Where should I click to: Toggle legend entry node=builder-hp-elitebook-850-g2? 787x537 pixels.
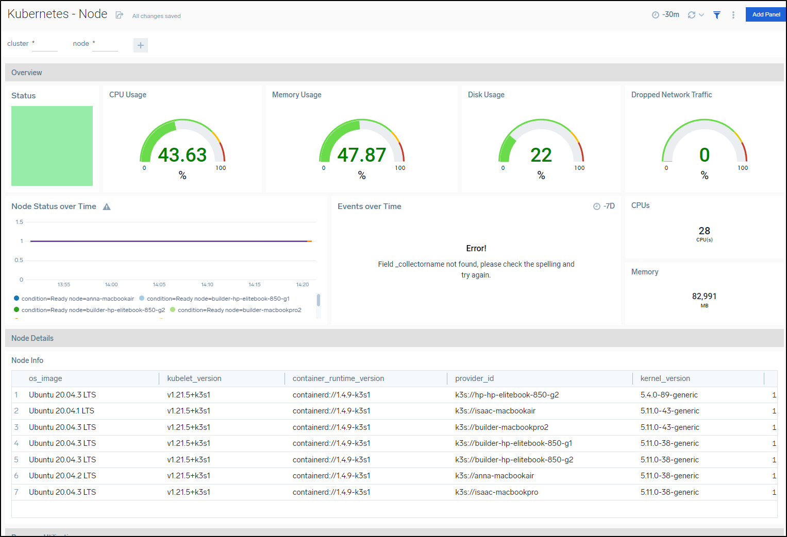coord(89,310)
